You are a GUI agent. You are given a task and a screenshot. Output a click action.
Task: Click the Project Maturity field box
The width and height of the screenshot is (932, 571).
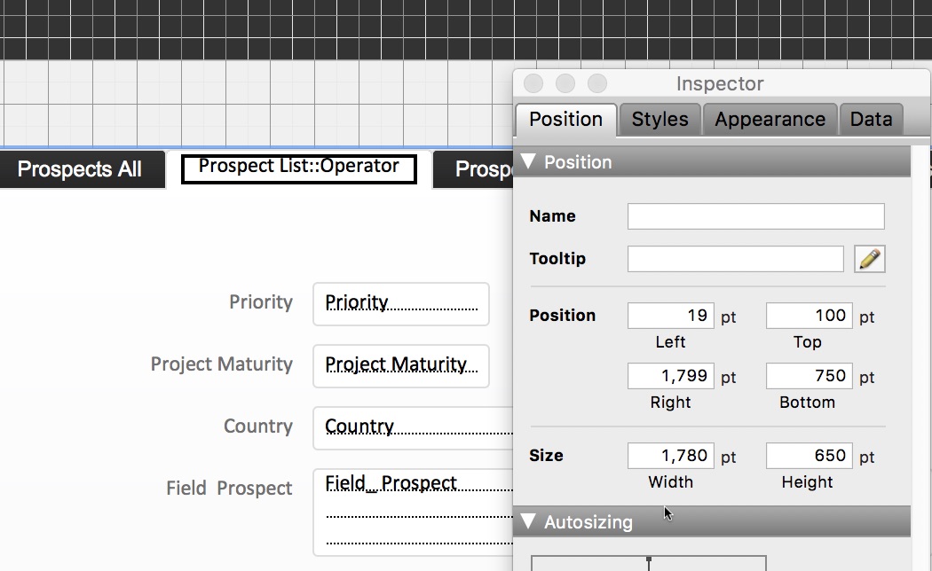click(400, 366)
